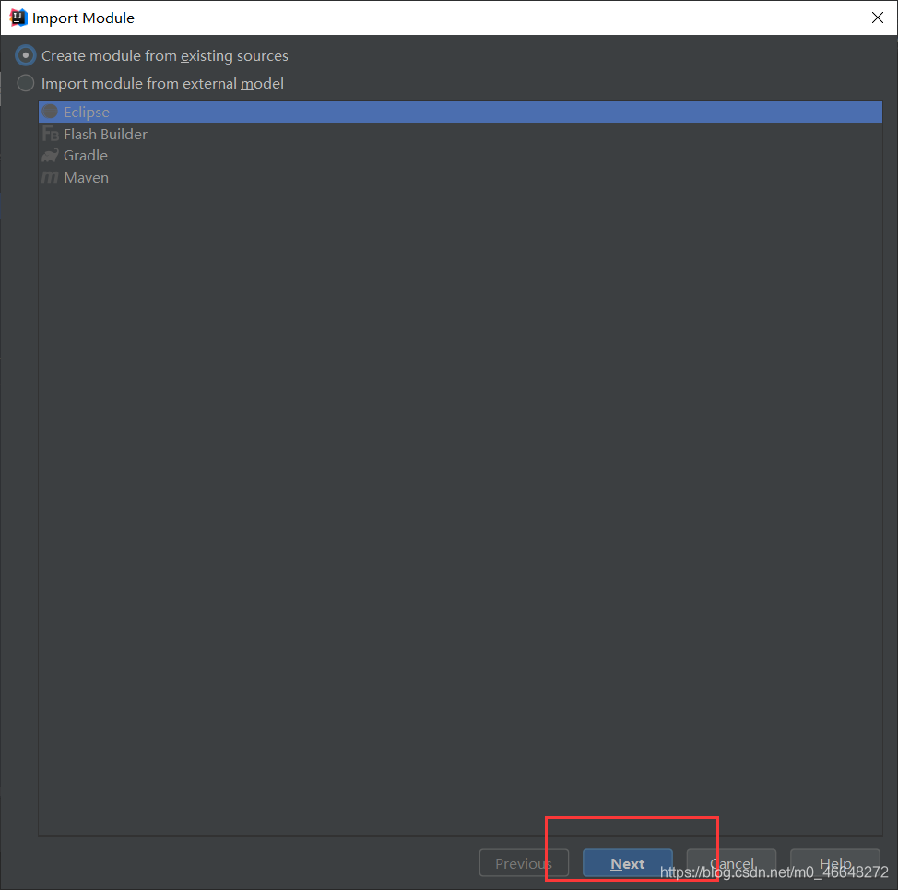Click the Gradle elephant icon
The height and width of the screenshot is (890, 898).
tap(51, 155)
